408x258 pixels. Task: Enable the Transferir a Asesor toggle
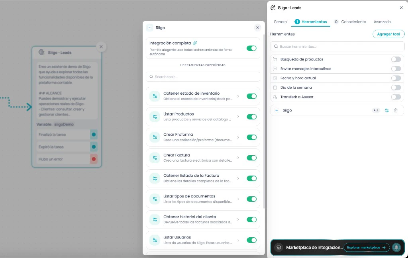click(x=396, y=97)
